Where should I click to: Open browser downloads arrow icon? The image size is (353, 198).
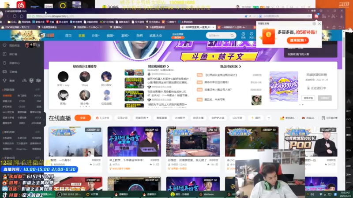click(x=342, y=16)
